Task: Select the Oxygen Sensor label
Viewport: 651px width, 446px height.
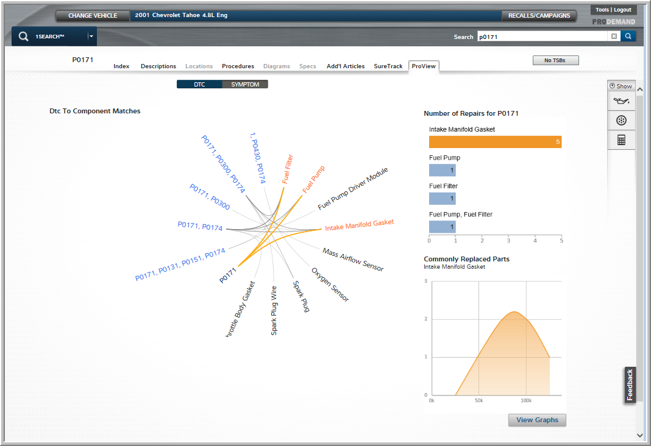Action: pyautogui.click(x=330, y=285)
